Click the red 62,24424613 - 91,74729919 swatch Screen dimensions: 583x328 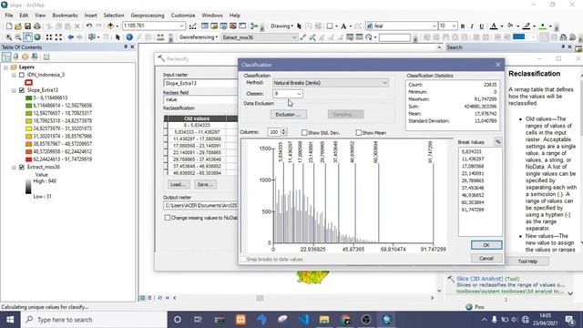28,159
